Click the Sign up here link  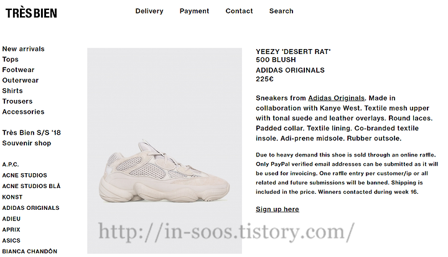pyautogui.click(x=278, y=209)
